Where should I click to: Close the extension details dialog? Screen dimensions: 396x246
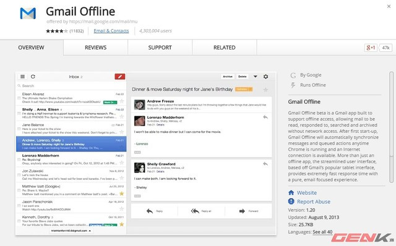(389, 6)
